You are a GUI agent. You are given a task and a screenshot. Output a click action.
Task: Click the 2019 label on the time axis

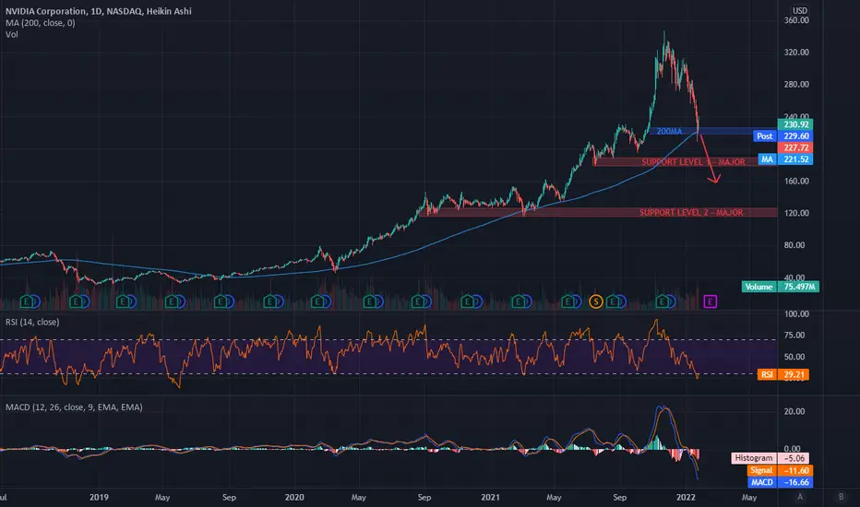pyautogui.click(x=99, y=497)
